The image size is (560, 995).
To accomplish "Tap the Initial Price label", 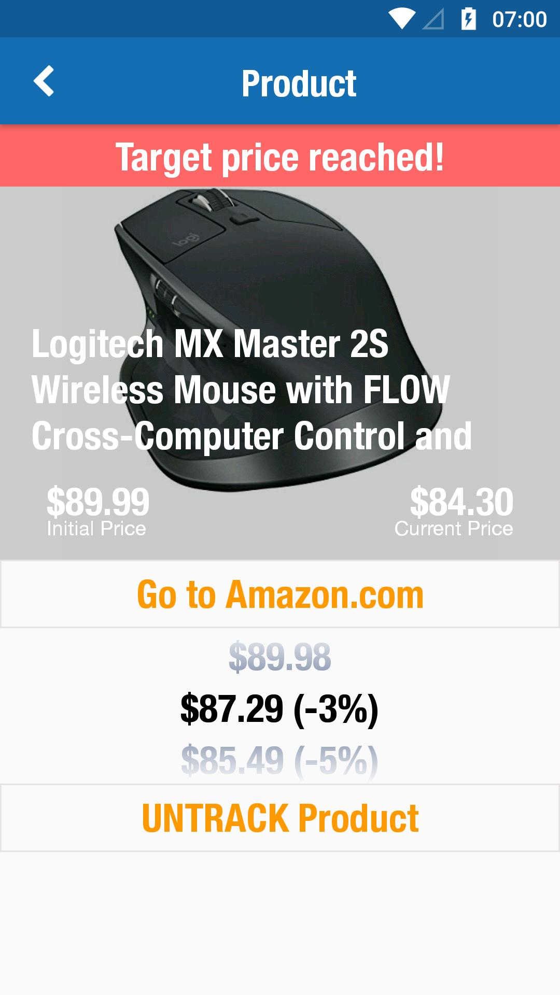I will [96, 529].
